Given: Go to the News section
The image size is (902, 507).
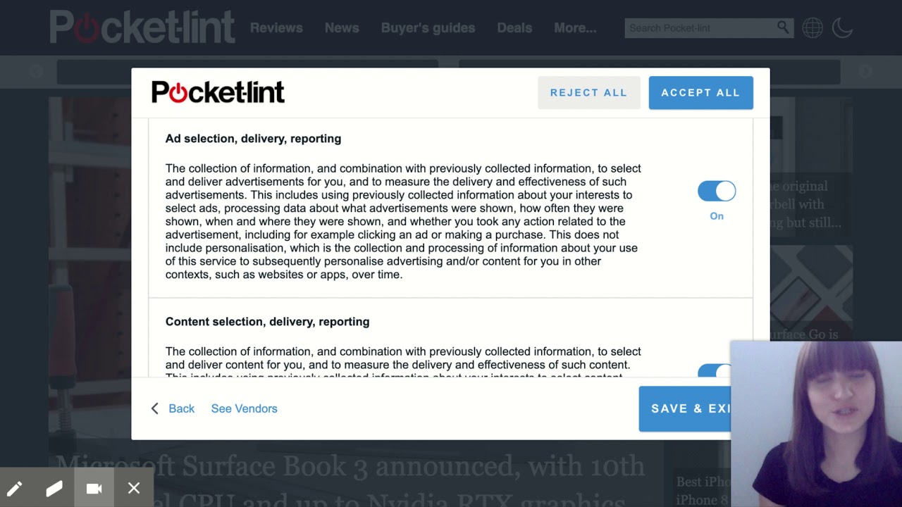Looking at the screenshot, I should [342, 28].
